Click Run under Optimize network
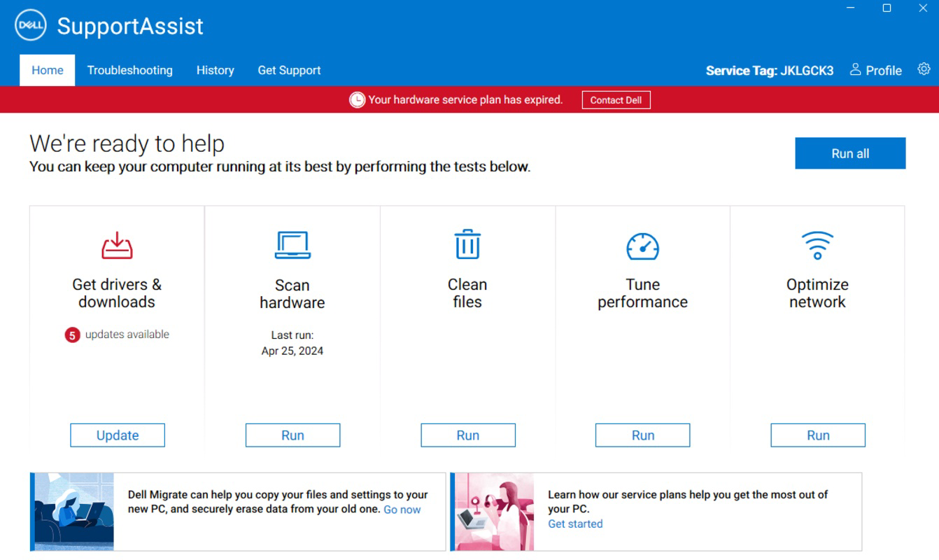Image resolution: width=939 pixels, height=560 pixels. pyautogui.click(x=818, y=435)
